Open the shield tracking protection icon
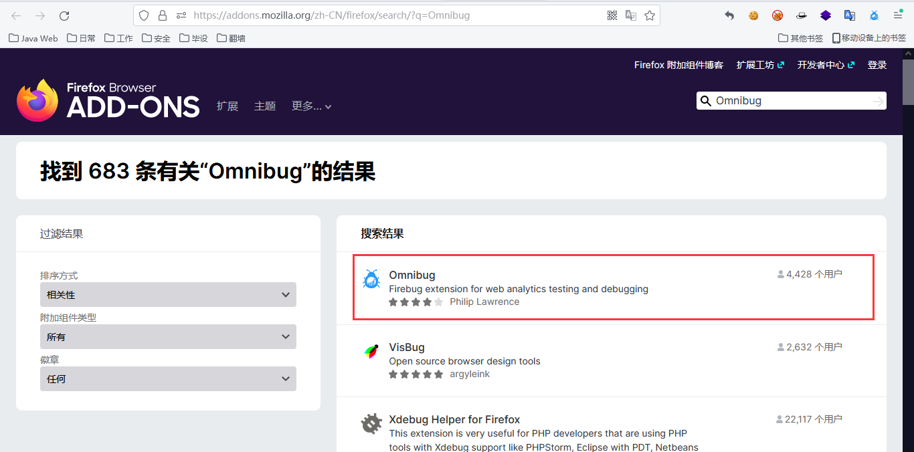The width and height of the screenshot is (914, 452). tap(144, 15)
